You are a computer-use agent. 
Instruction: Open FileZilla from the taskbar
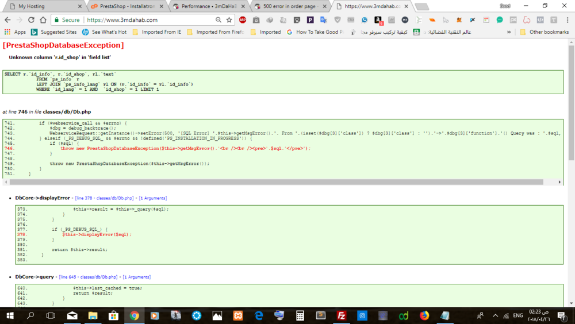pyautogui.click(x=342, y=315)
